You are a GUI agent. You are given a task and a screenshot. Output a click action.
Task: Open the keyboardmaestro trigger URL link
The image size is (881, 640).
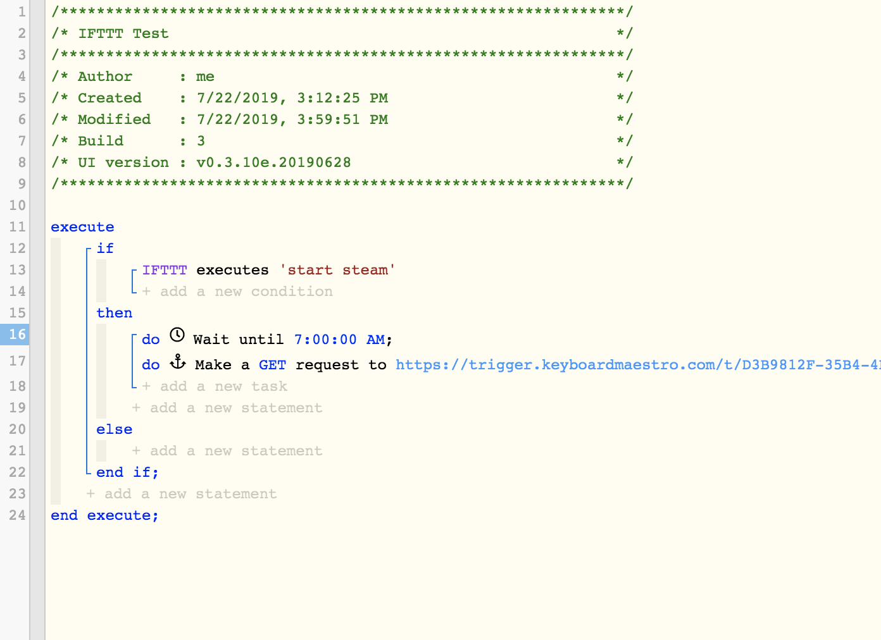(x=638, y=365)
